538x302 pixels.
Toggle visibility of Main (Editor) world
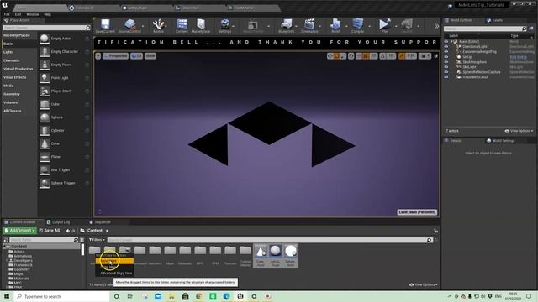[x=446, y=41]
